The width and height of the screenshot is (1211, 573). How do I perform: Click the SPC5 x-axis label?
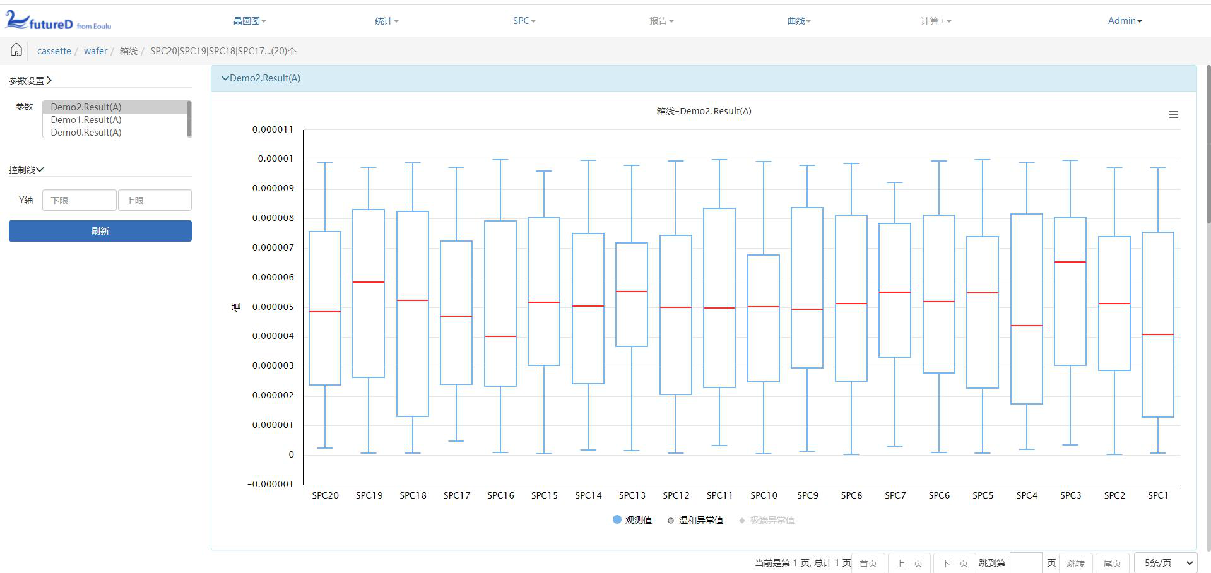click(983, 495)
